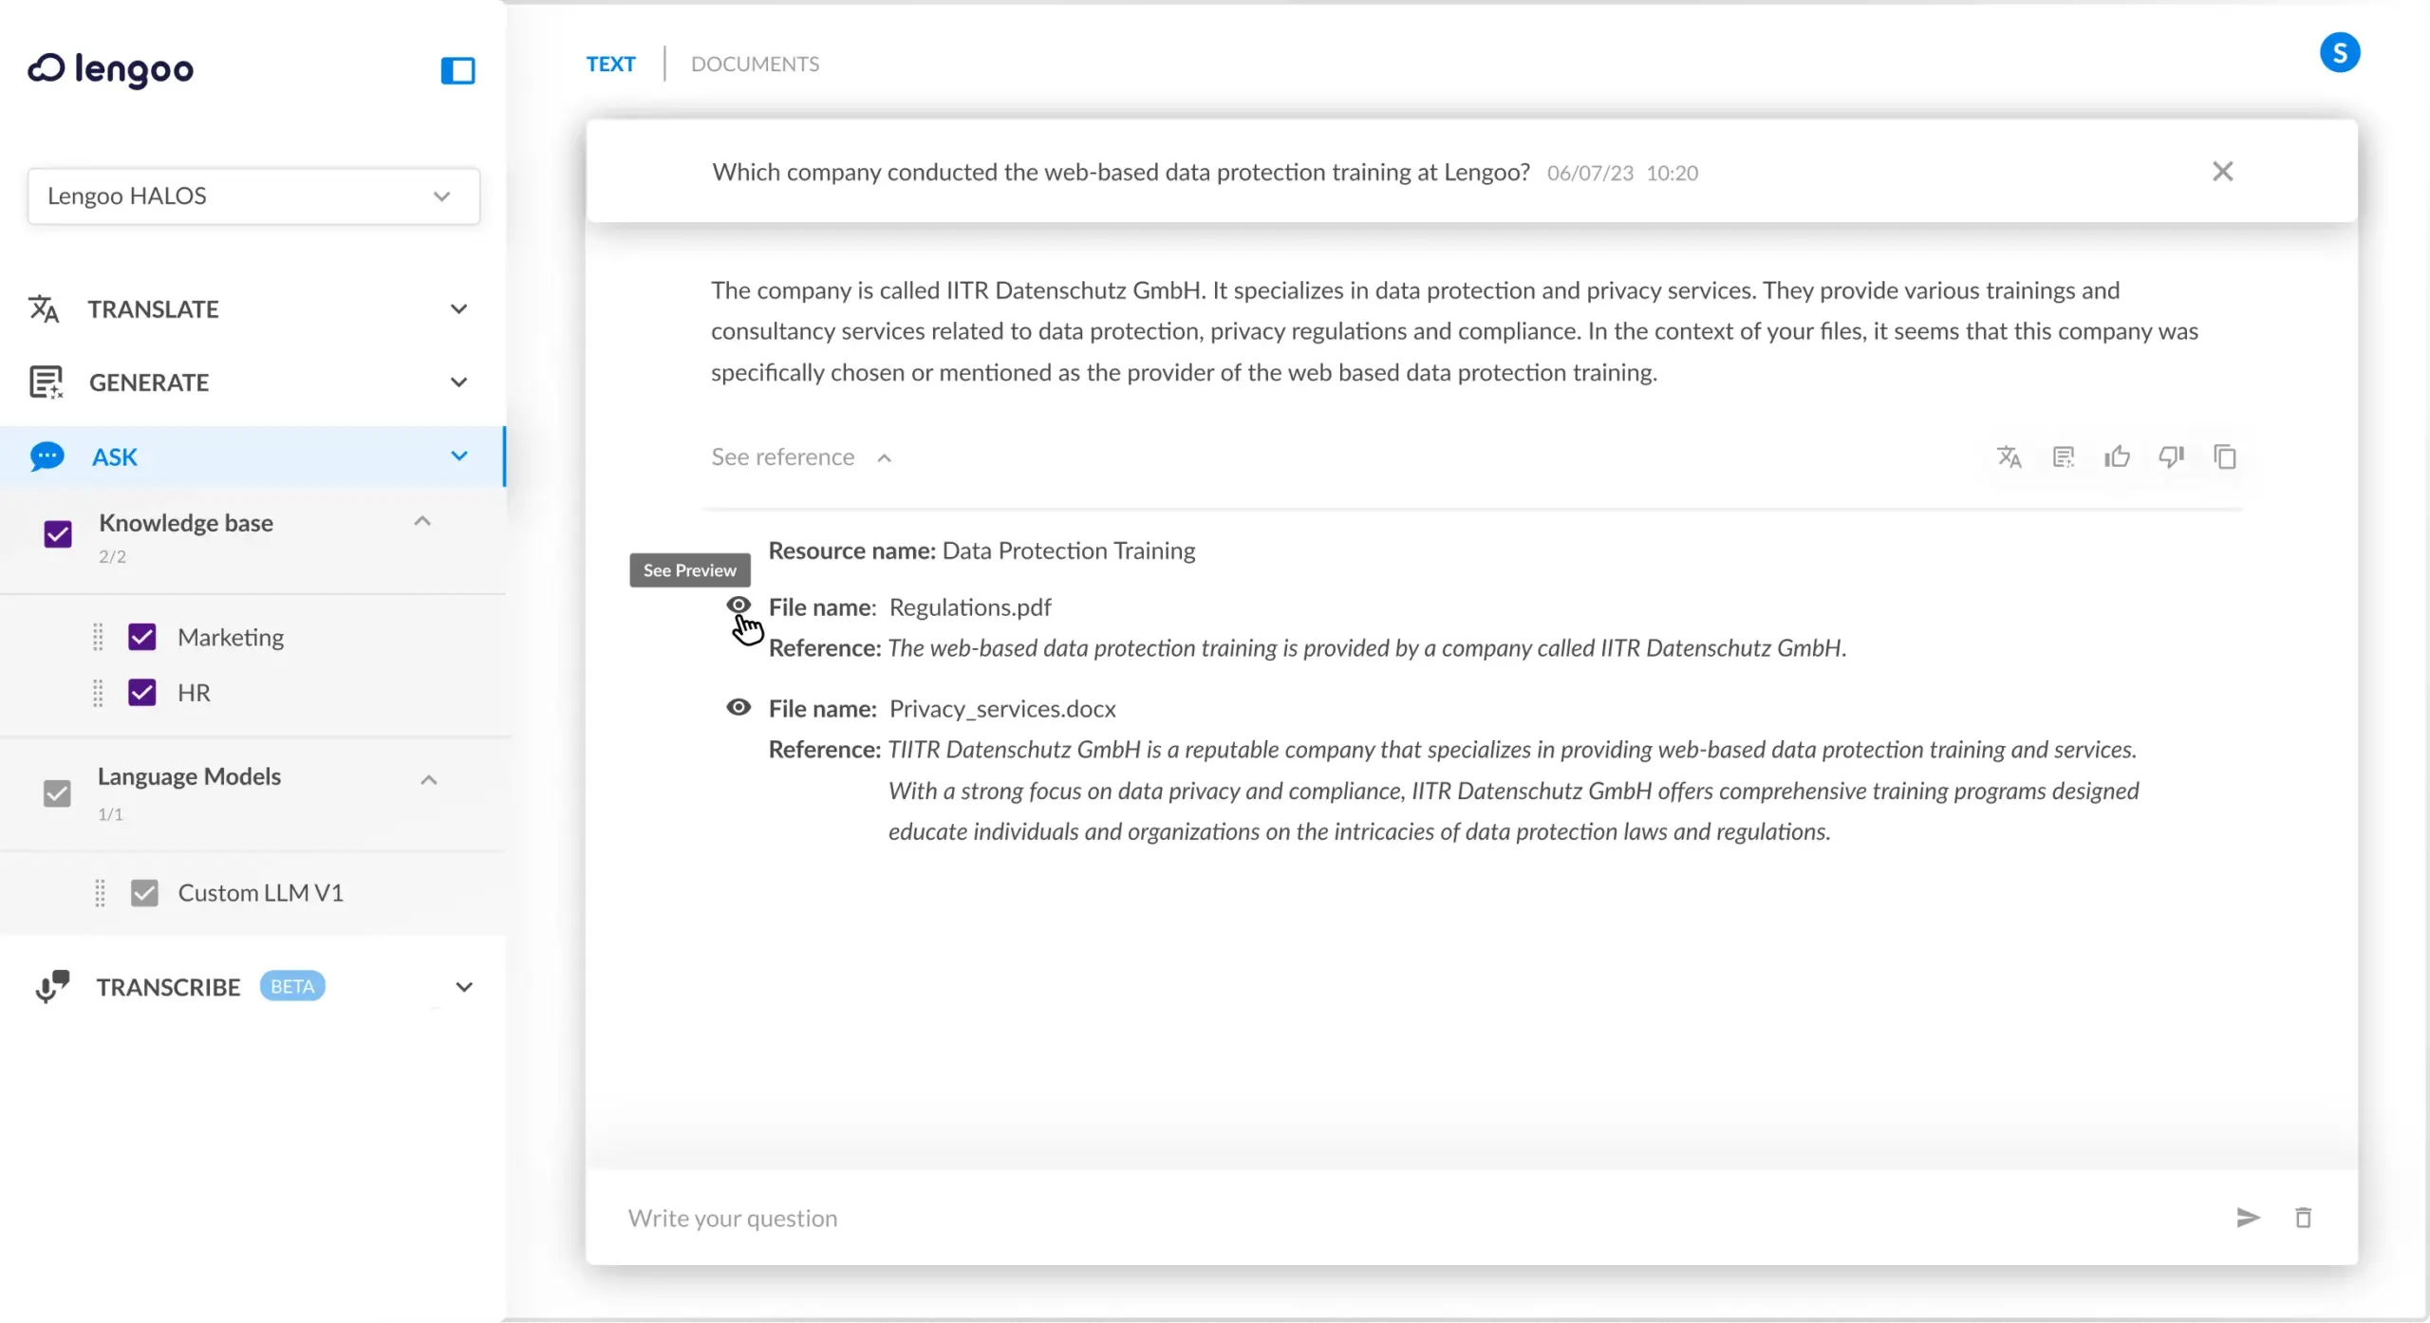Click the Marketing label

coord(231,637)
